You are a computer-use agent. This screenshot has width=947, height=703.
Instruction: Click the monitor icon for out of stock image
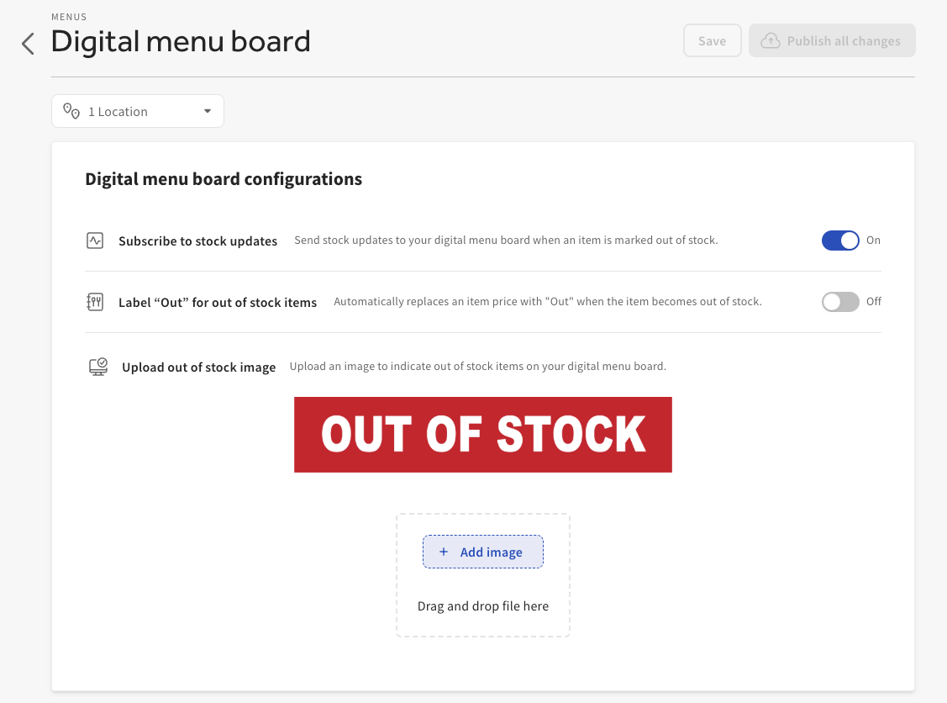(97, 366)
